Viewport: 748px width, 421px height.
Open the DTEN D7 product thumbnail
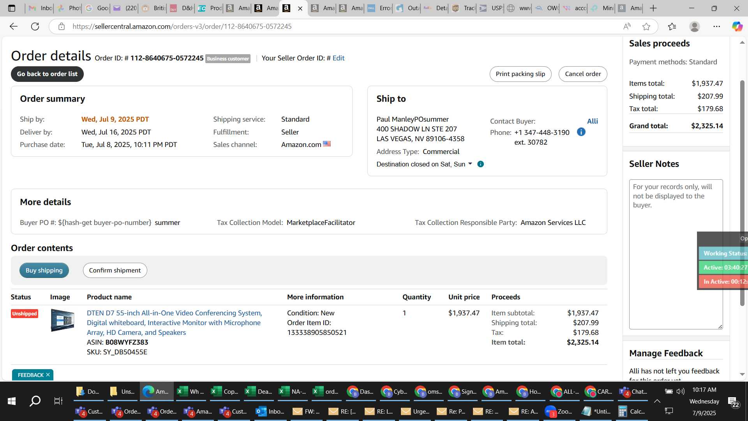coord(62,320)
